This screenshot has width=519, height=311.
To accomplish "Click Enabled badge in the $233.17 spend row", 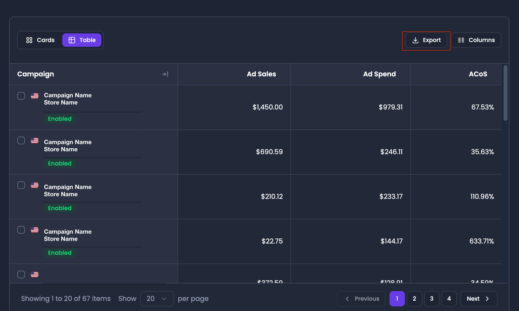I will (x=60, y=208).
